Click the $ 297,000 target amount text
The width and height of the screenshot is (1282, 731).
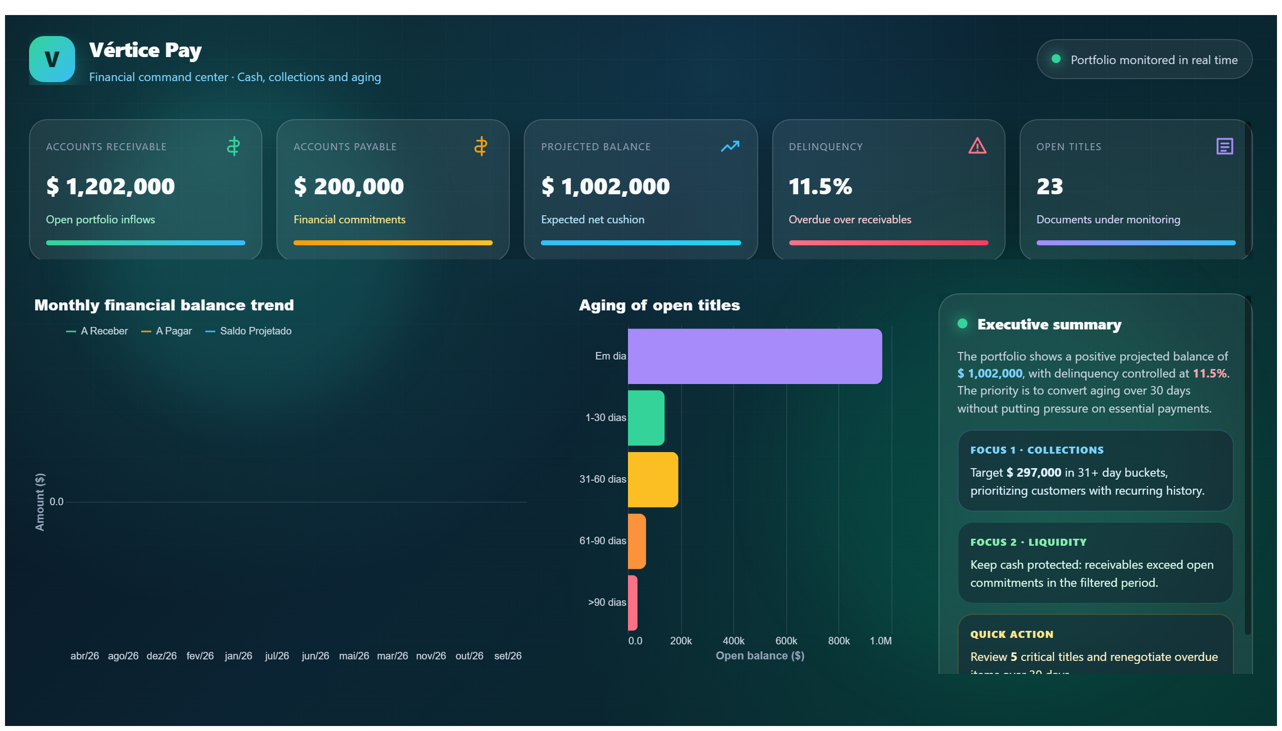click(x=1034, y=473)
